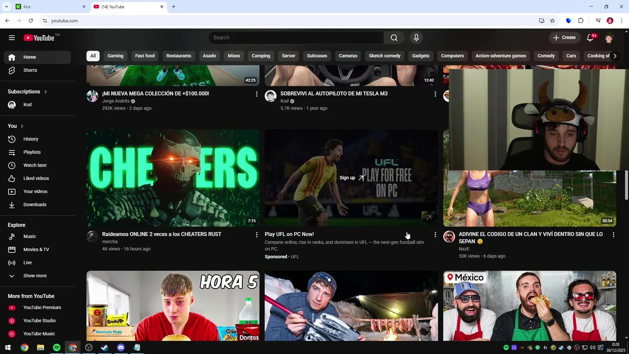Select the All category chip
Image resolution: width=629 pixels, height=354 pixels.
coord(93,56)
